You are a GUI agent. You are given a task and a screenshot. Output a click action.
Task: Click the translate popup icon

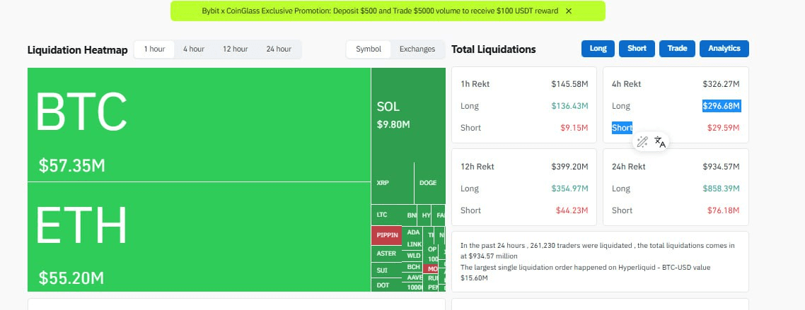[x=660, y=142]
